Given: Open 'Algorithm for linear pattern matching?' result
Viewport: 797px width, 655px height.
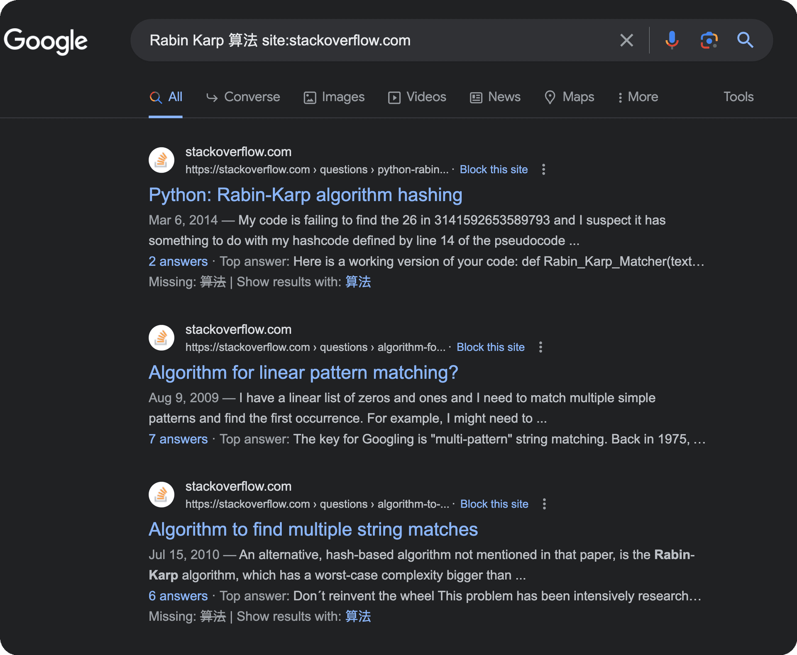Looking at the screenshot, I should pos(303,373).
